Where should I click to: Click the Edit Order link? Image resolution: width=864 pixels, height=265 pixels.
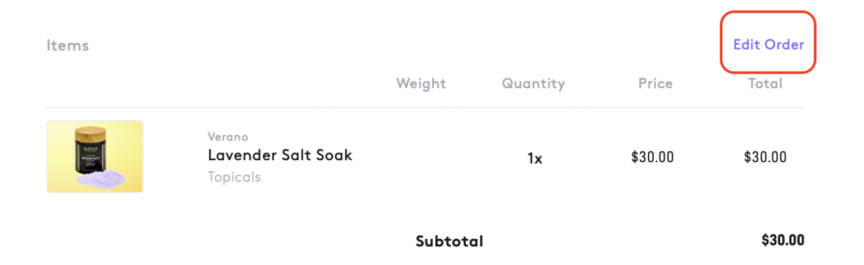pos(768,45)
